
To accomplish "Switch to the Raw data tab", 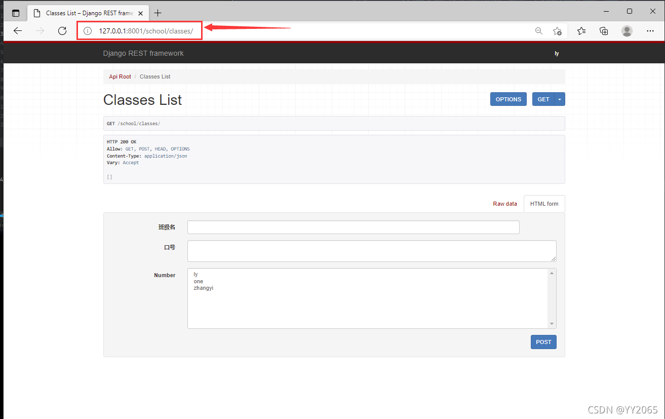I will click(x=505, y=204).
